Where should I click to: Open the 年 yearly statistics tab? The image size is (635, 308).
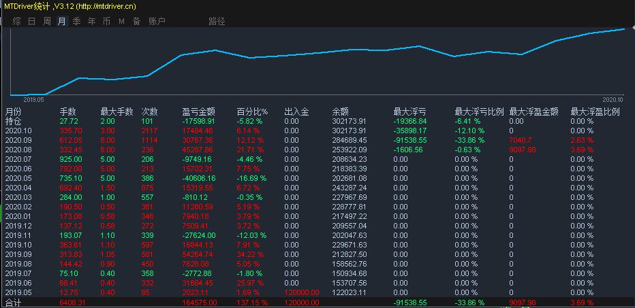pos(91,22)
